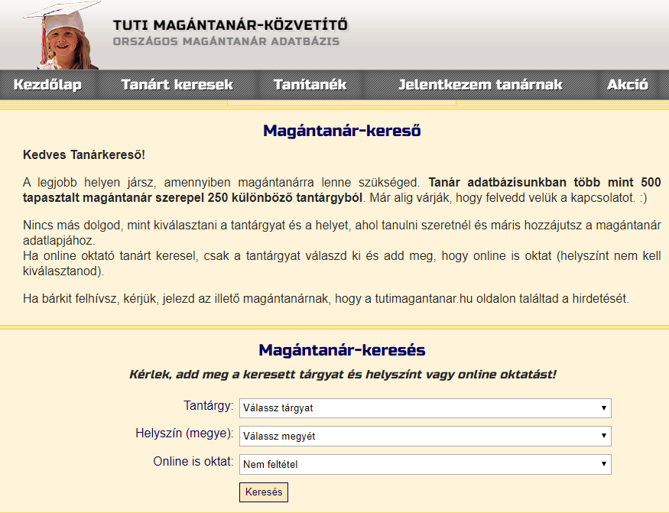Click the Online is oktat label
669x513 pixels.
(193, 461)
